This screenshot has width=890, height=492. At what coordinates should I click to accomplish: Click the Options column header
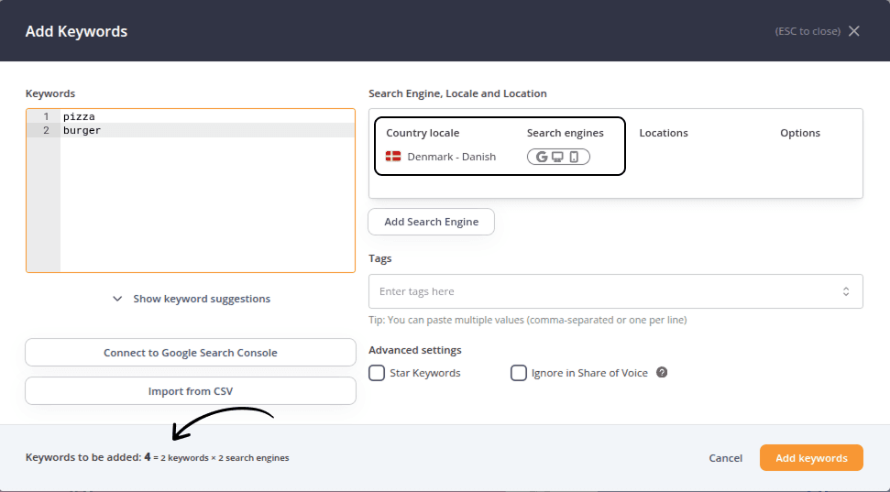click(x=800, y=133)
